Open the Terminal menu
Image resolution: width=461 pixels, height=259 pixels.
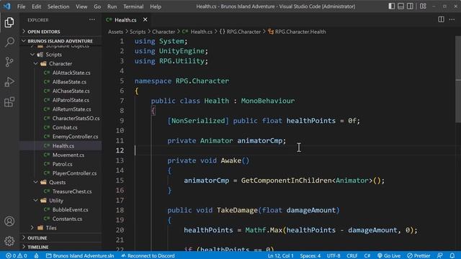pyautogui.click(x=133, y=6)
